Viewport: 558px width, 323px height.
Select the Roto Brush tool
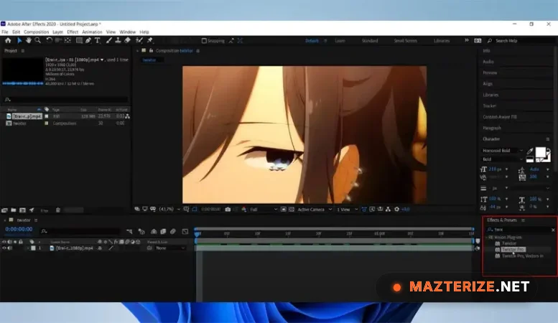pos(139,40)
